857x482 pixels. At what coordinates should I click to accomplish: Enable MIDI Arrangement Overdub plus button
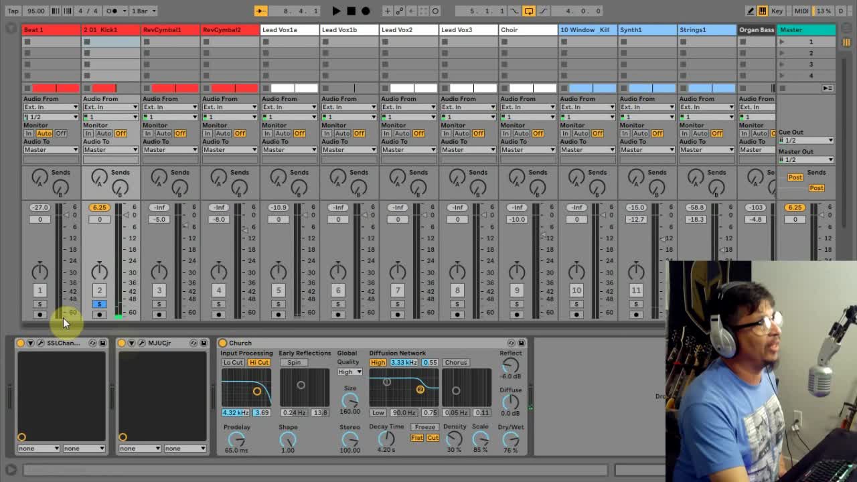(x=387, y=11)
